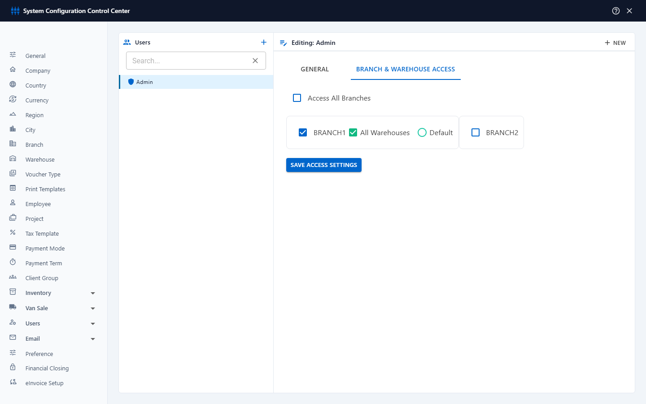646x404 pixels.
Task: Check the BRANCH2 checkbox
Action: (476, 132)
